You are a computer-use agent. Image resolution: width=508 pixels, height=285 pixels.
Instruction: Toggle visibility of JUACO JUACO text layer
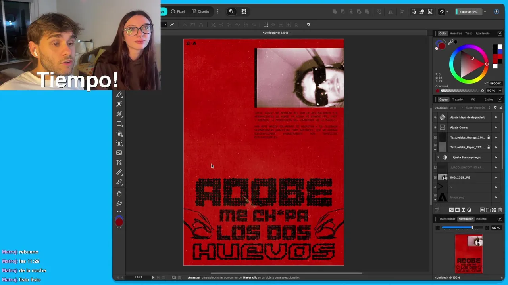pyautogui.click(x=496, y=167)
